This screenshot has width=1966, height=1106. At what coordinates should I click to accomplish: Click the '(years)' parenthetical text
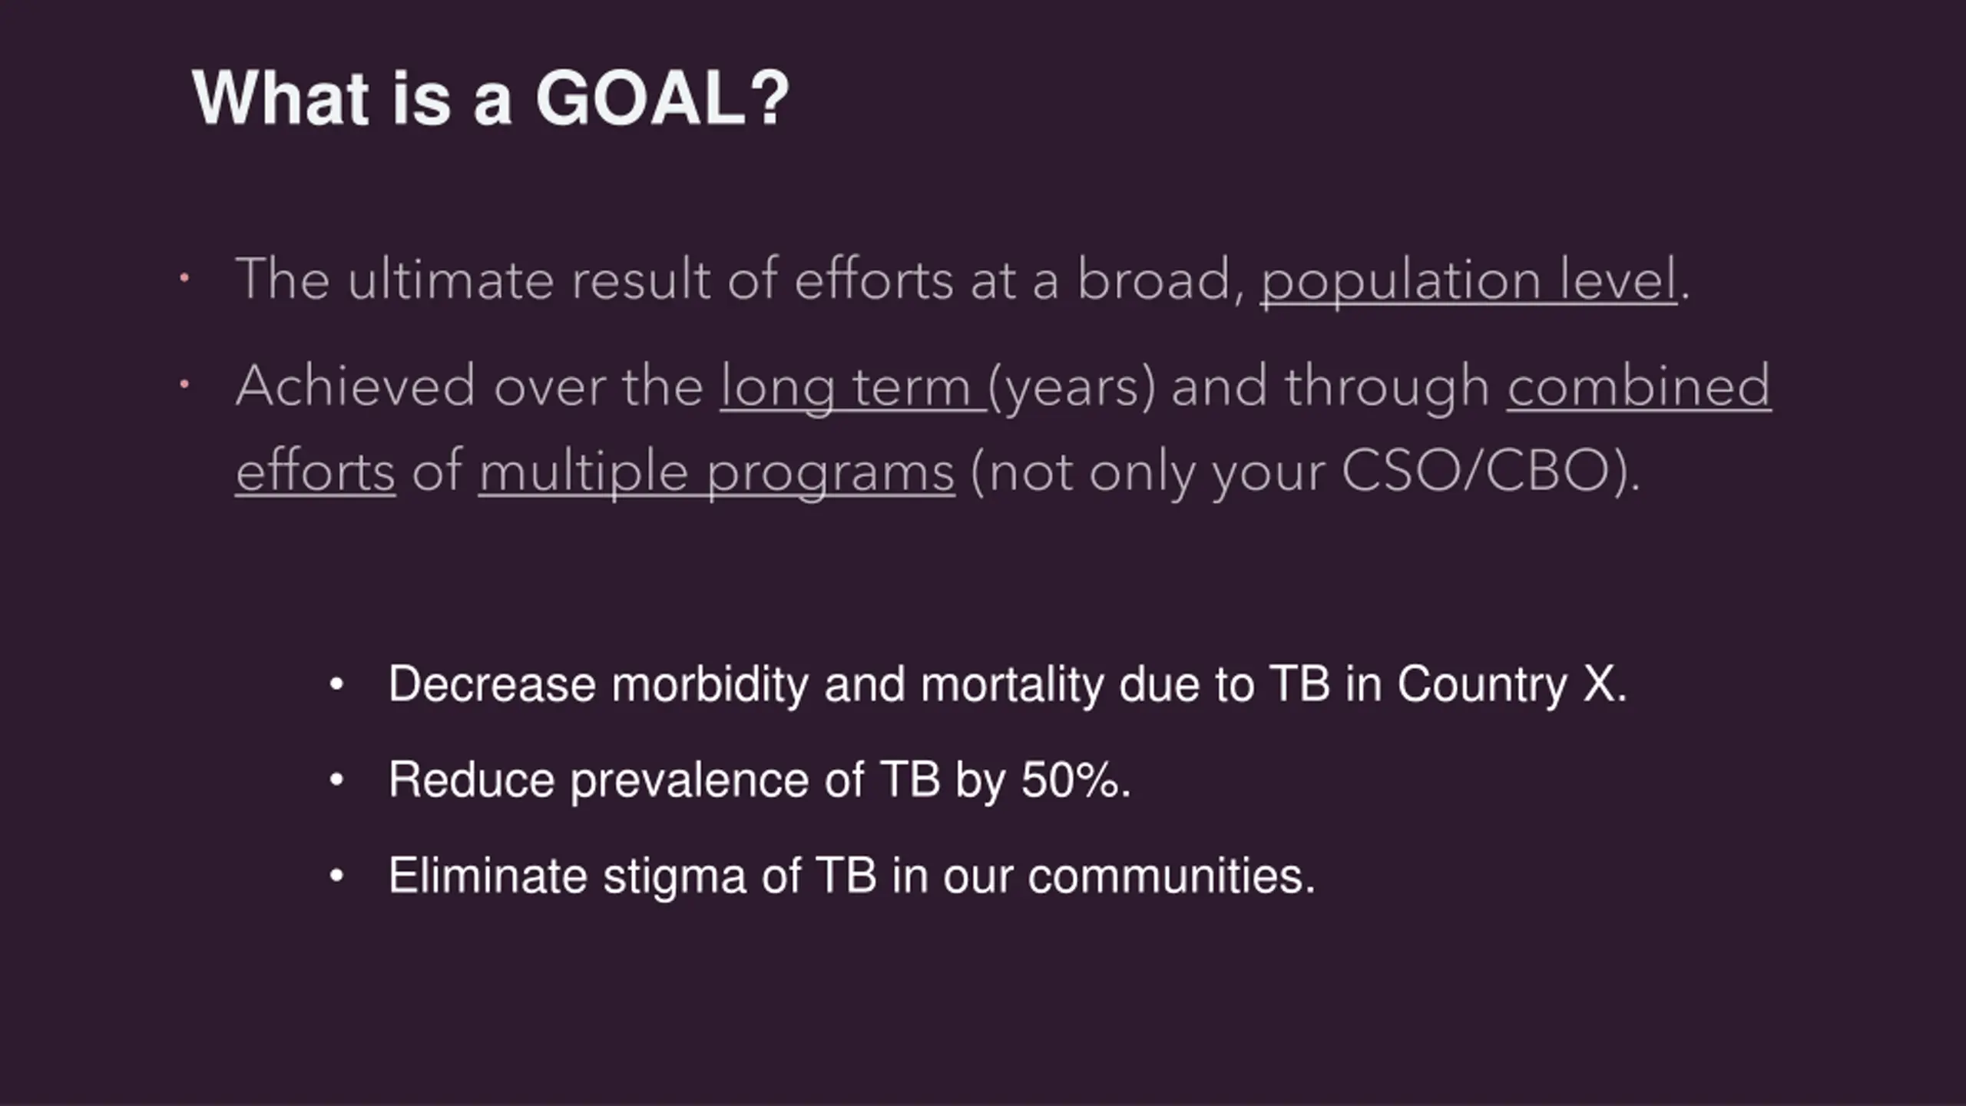point(1072,386)
